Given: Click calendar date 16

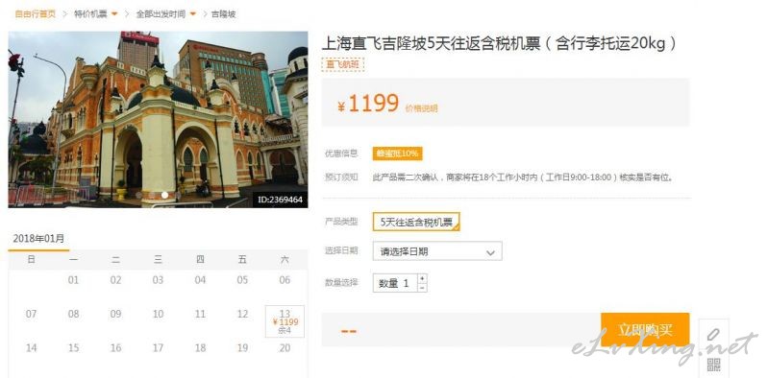Looking at the screenshot, I should click(x=115, y=348).
